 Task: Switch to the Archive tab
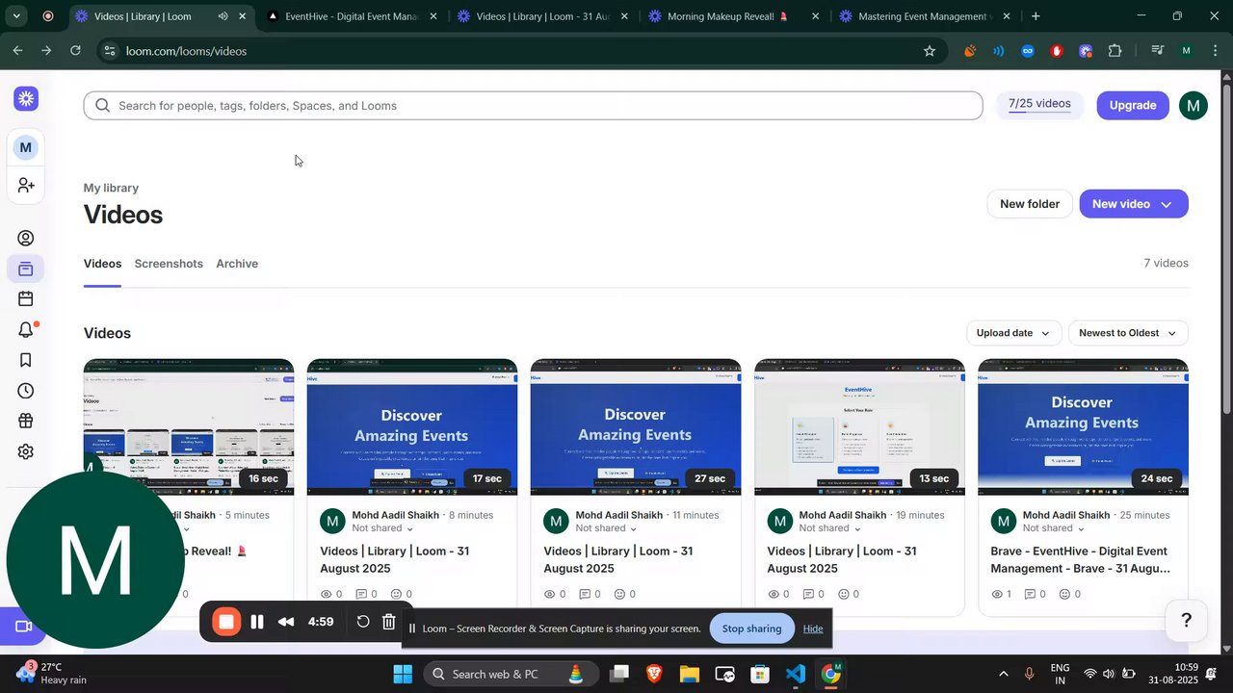[237, 264]
